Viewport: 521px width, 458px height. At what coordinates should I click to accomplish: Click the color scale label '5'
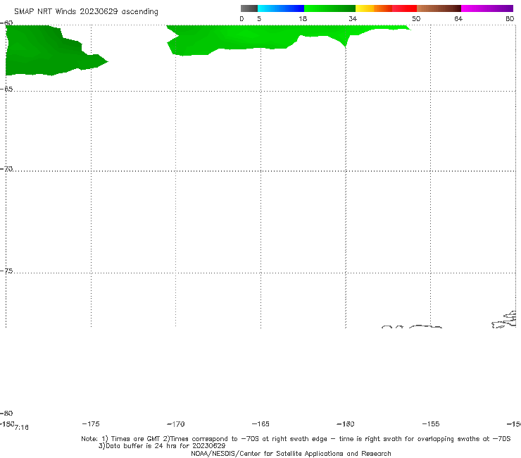coord(259,18)
